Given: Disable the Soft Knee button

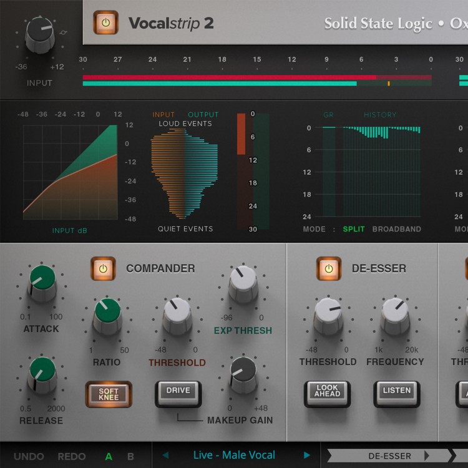Looking at the screenshot, I should (109, 394).
